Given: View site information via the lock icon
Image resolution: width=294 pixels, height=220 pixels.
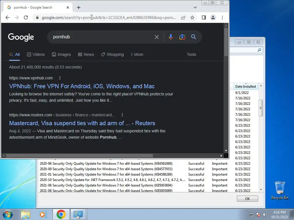Looking at the screenshot, I should pyautogui.click(x=37, y=17).
